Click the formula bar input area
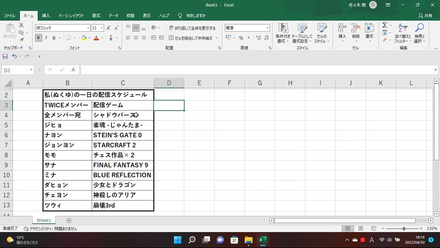 coord(258,70)
